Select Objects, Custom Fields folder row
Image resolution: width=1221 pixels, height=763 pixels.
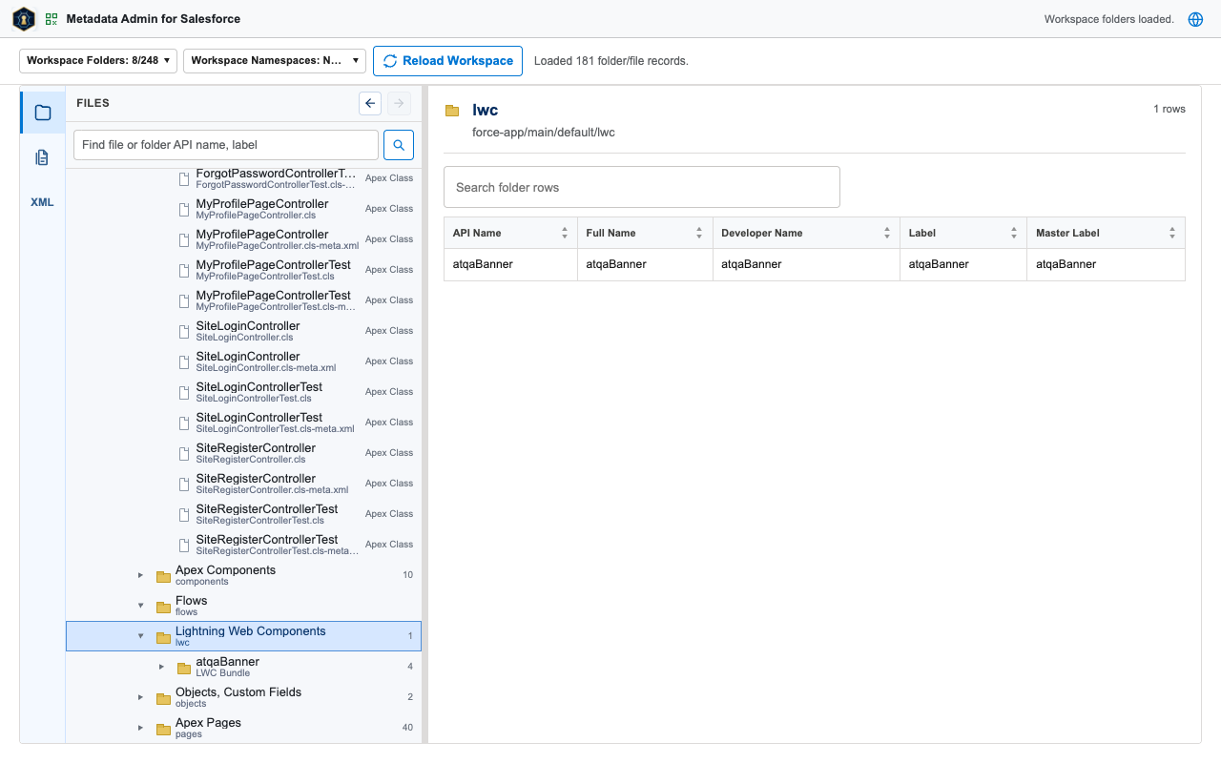point(243,697)
